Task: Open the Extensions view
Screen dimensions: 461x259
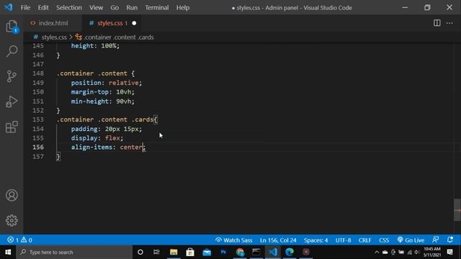Action: pos(12,127)
